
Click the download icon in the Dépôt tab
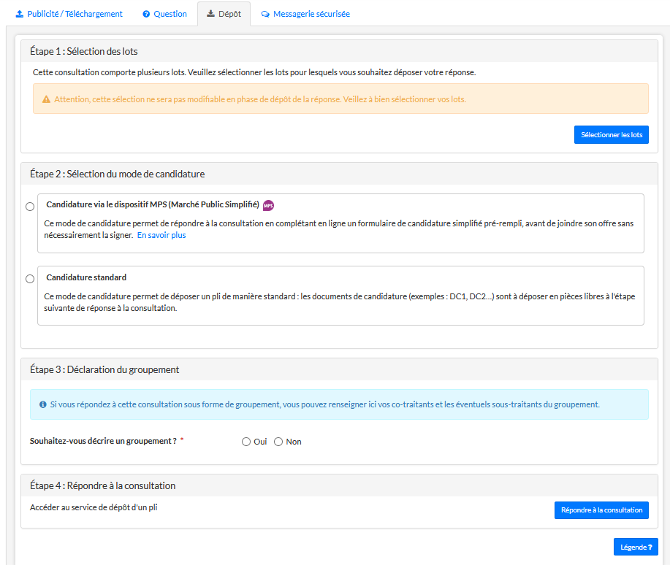click(x=210, y=14)
